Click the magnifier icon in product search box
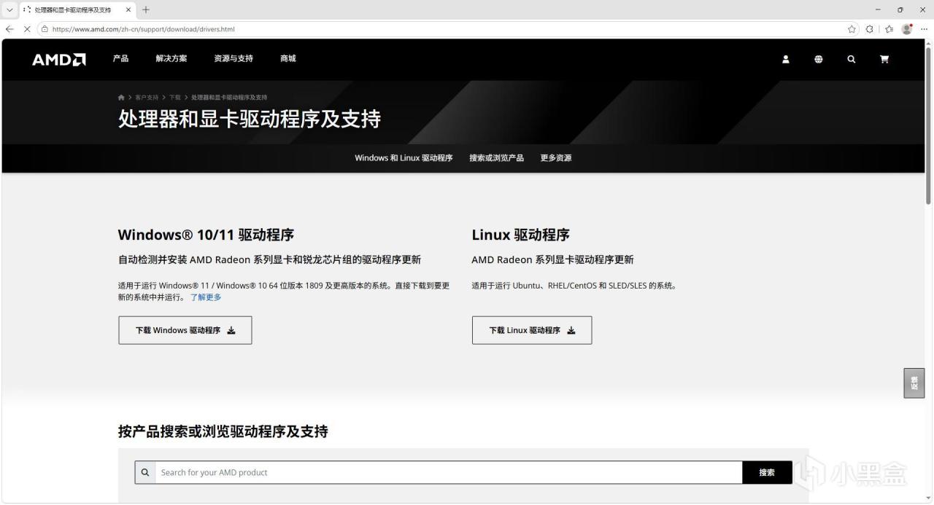The height and width of the screenshot is (505, 934). point(145,472)
